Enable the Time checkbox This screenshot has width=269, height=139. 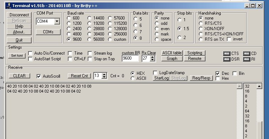[x=70, y=53]
